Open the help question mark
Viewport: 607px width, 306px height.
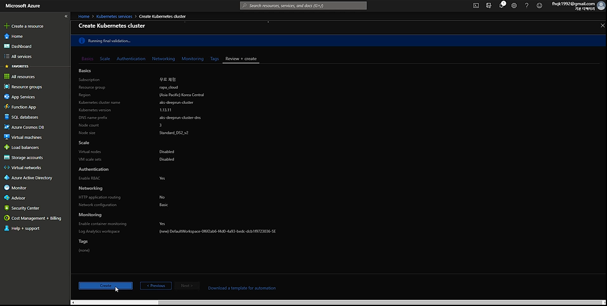point(527,5)
